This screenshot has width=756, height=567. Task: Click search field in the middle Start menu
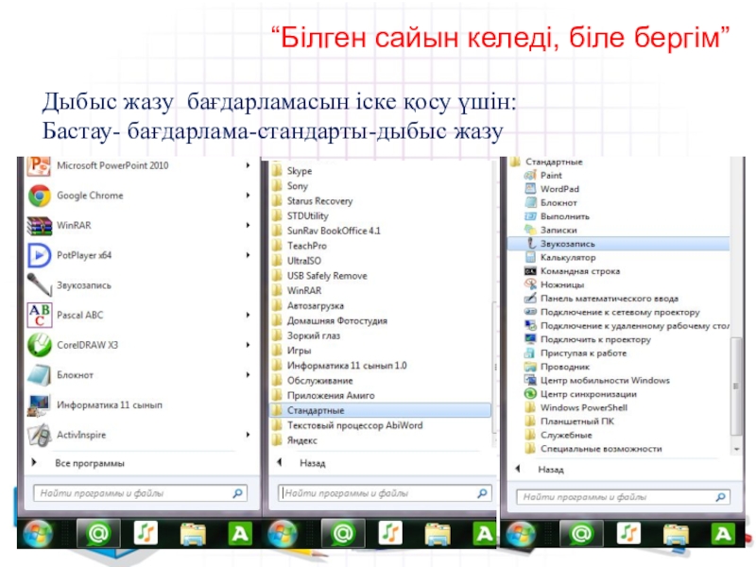pyautogui.click(x=386, y=493)
